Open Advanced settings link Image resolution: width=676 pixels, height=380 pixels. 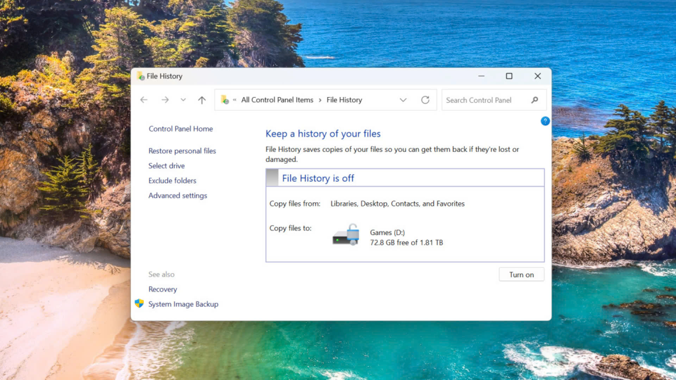(177, 196)
